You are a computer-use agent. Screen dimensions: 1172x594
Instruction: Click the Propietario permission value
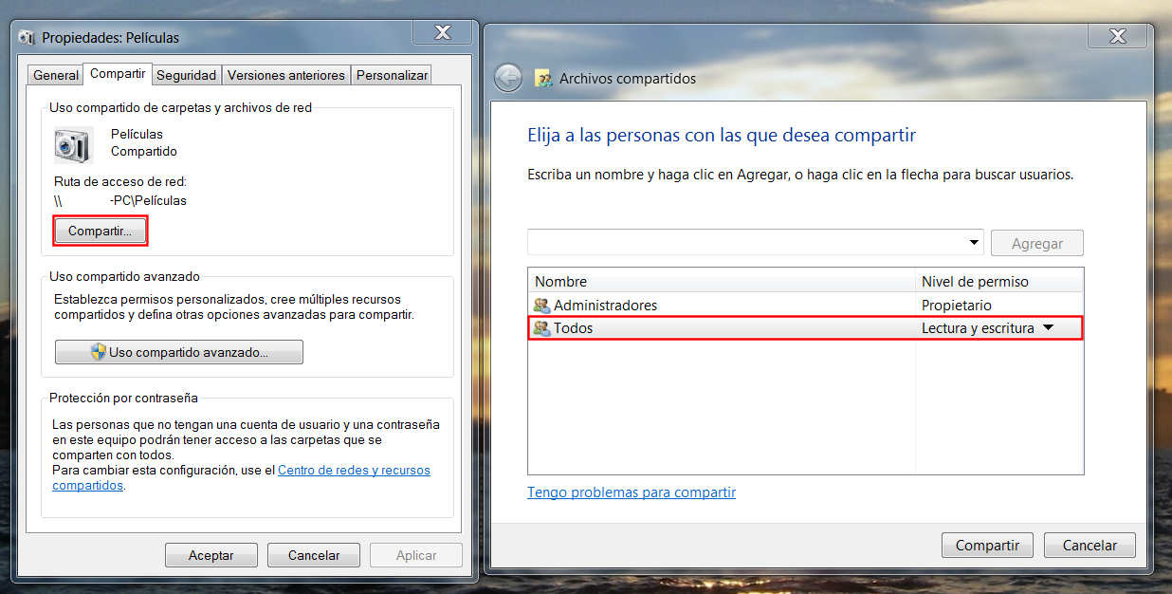[x=956, y=306]
